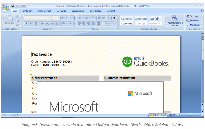The image size is (205, 129).
Task: Click Wörter: 0 word count
Action: tap(7, 115)
